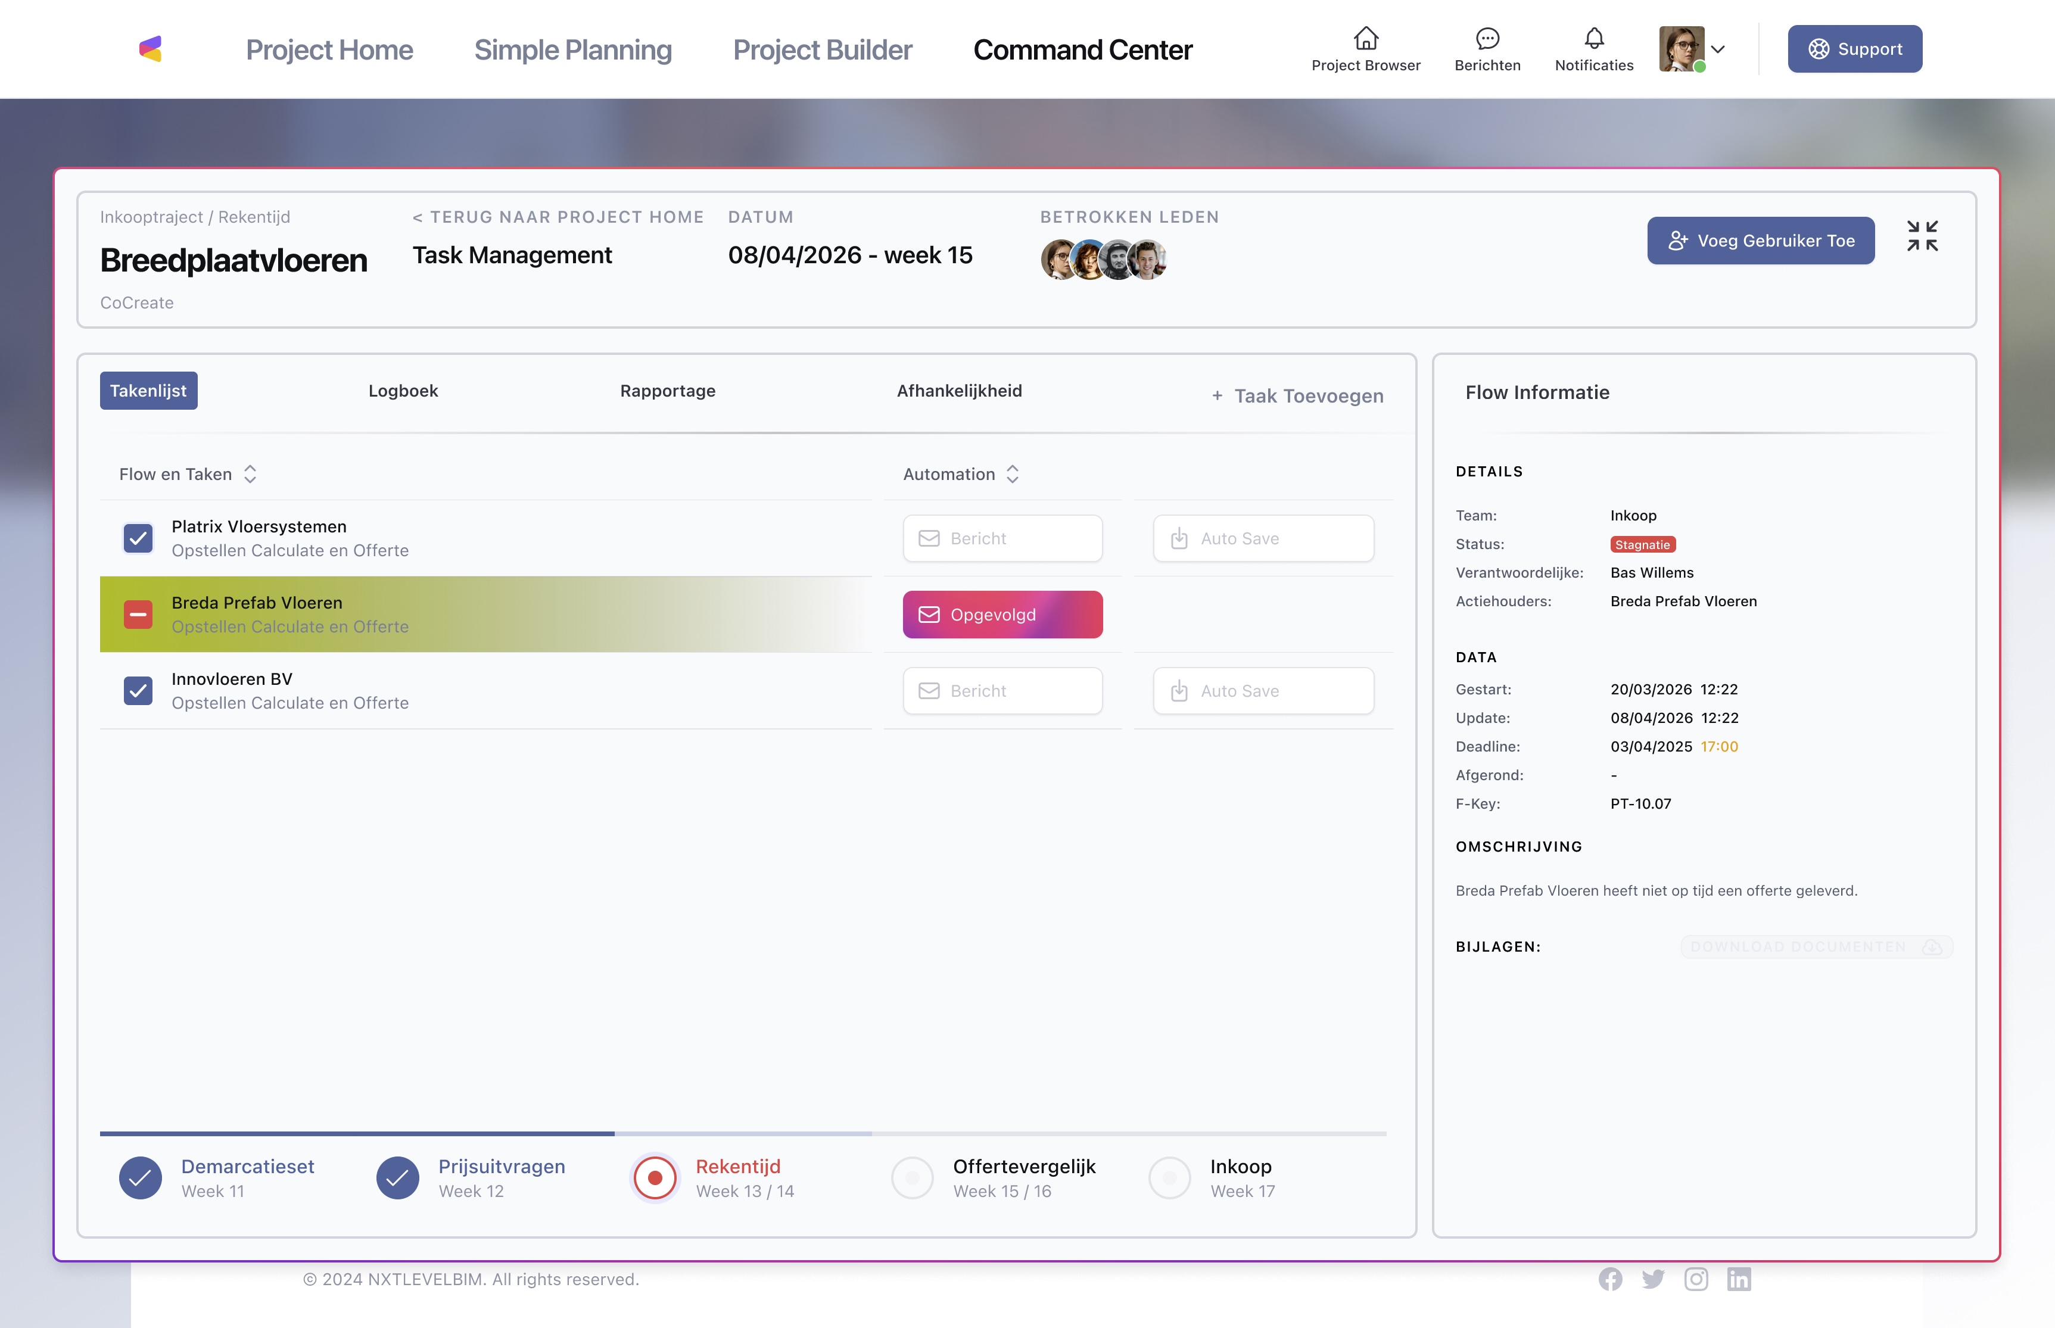Switch to the Logboek tab

pos(403,391)
